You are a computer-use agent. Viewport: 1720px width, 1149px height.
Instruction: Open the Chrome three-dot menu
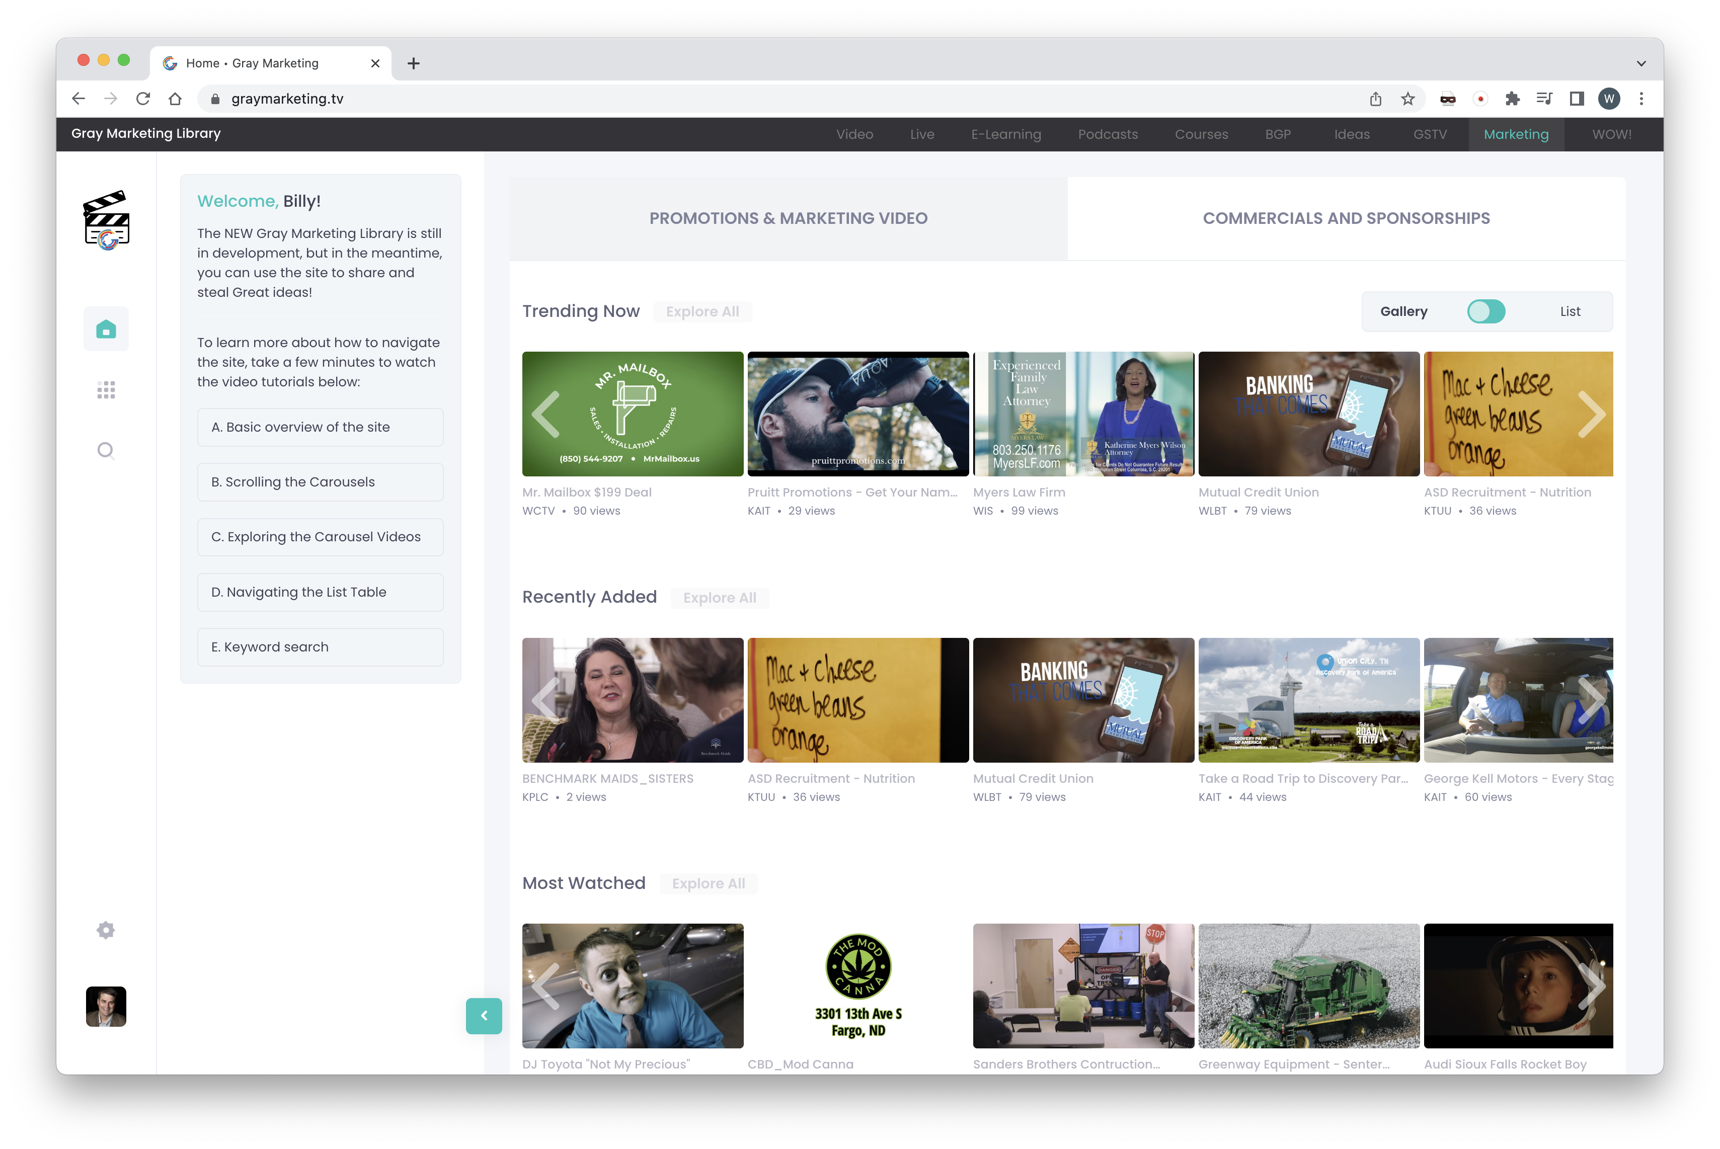(1641, 99)
